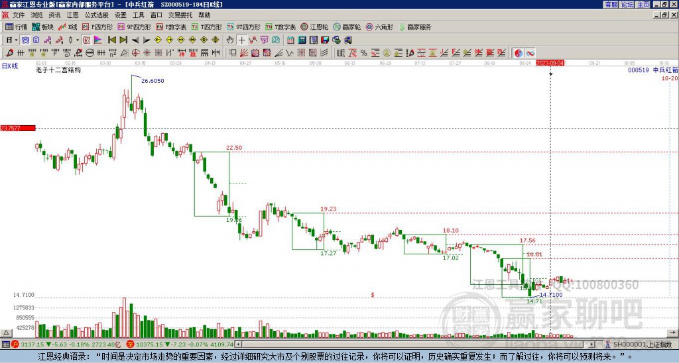Image resolution: width=679 pixels, height=363 pixels.
Task: Open the 9P四方形 tool
Action: pos(134,26)
